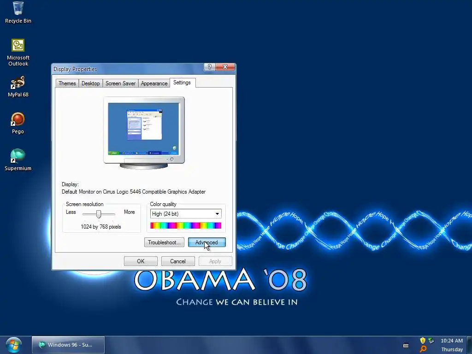Click the Screen resolution slider handle
The image size is (472, 354).
[x=99, y=214]
